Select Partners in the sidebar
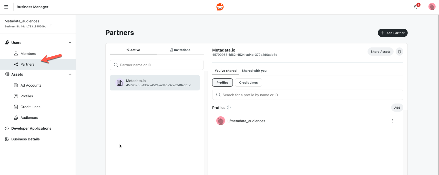The image size is (439, 175). coord(38,64)
